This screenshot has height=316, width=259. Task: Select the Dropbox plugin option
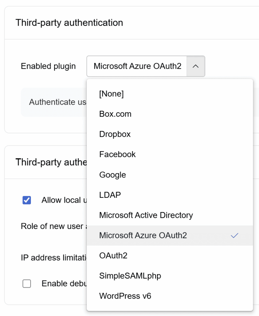pos(115,134)
